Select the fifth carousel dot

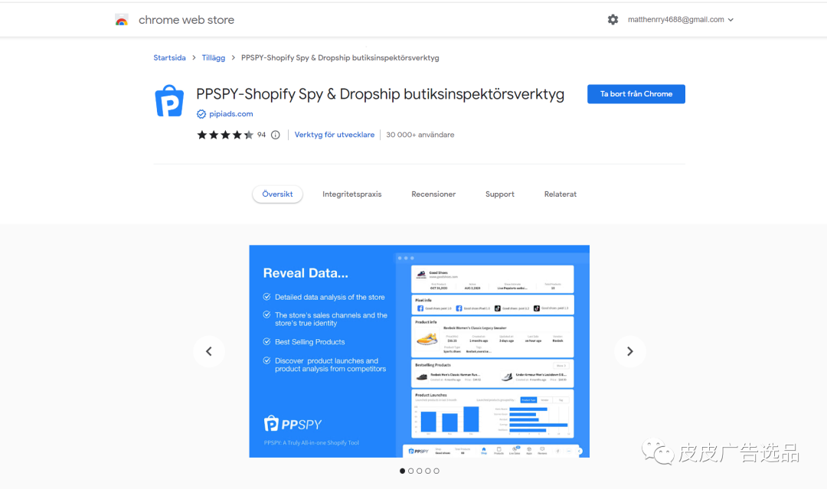coord(436,471)
